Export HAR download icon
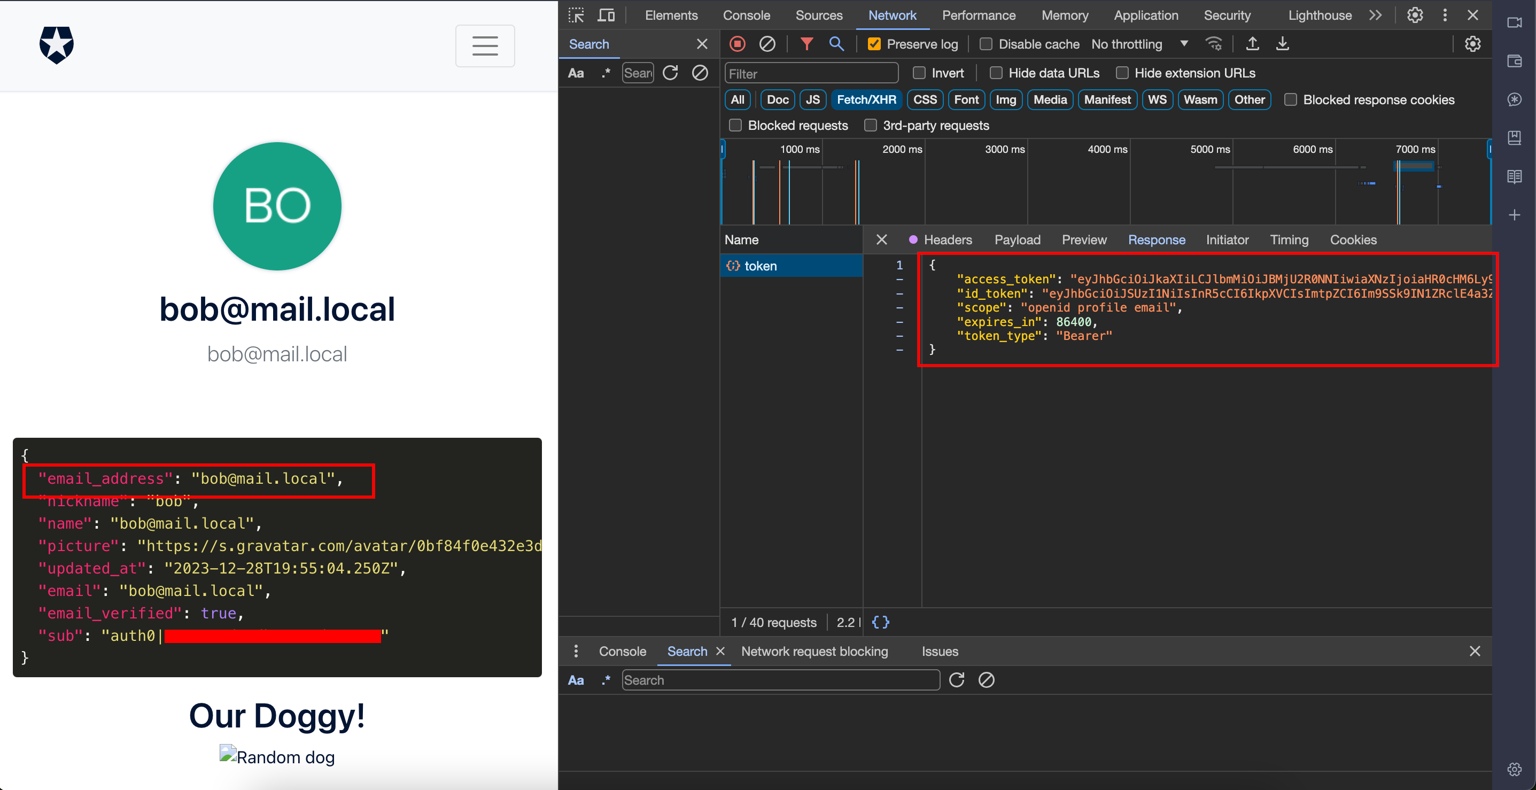 1282,44
